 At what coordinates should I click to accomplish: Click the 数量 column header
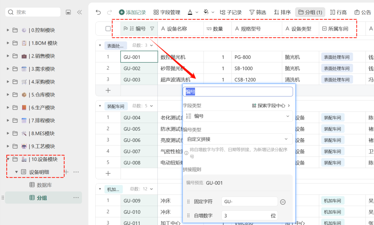[x=218, y=29]
